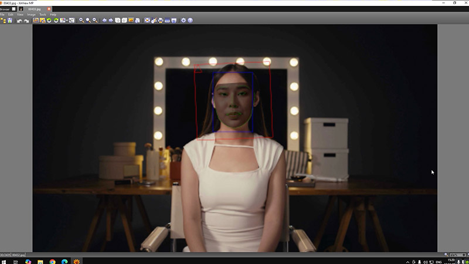Undo the last action

click(x=19, y=21)
